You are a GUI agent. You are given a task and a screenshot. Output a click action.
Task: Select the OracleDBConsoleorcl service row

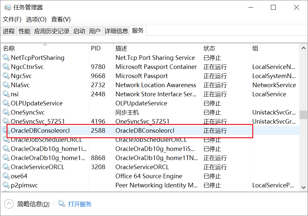tap(130, 131)
